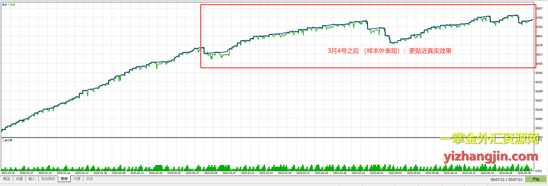548x186 pixels.
Task: Go to the 后台测试 tab
Action: pos(48,179)
